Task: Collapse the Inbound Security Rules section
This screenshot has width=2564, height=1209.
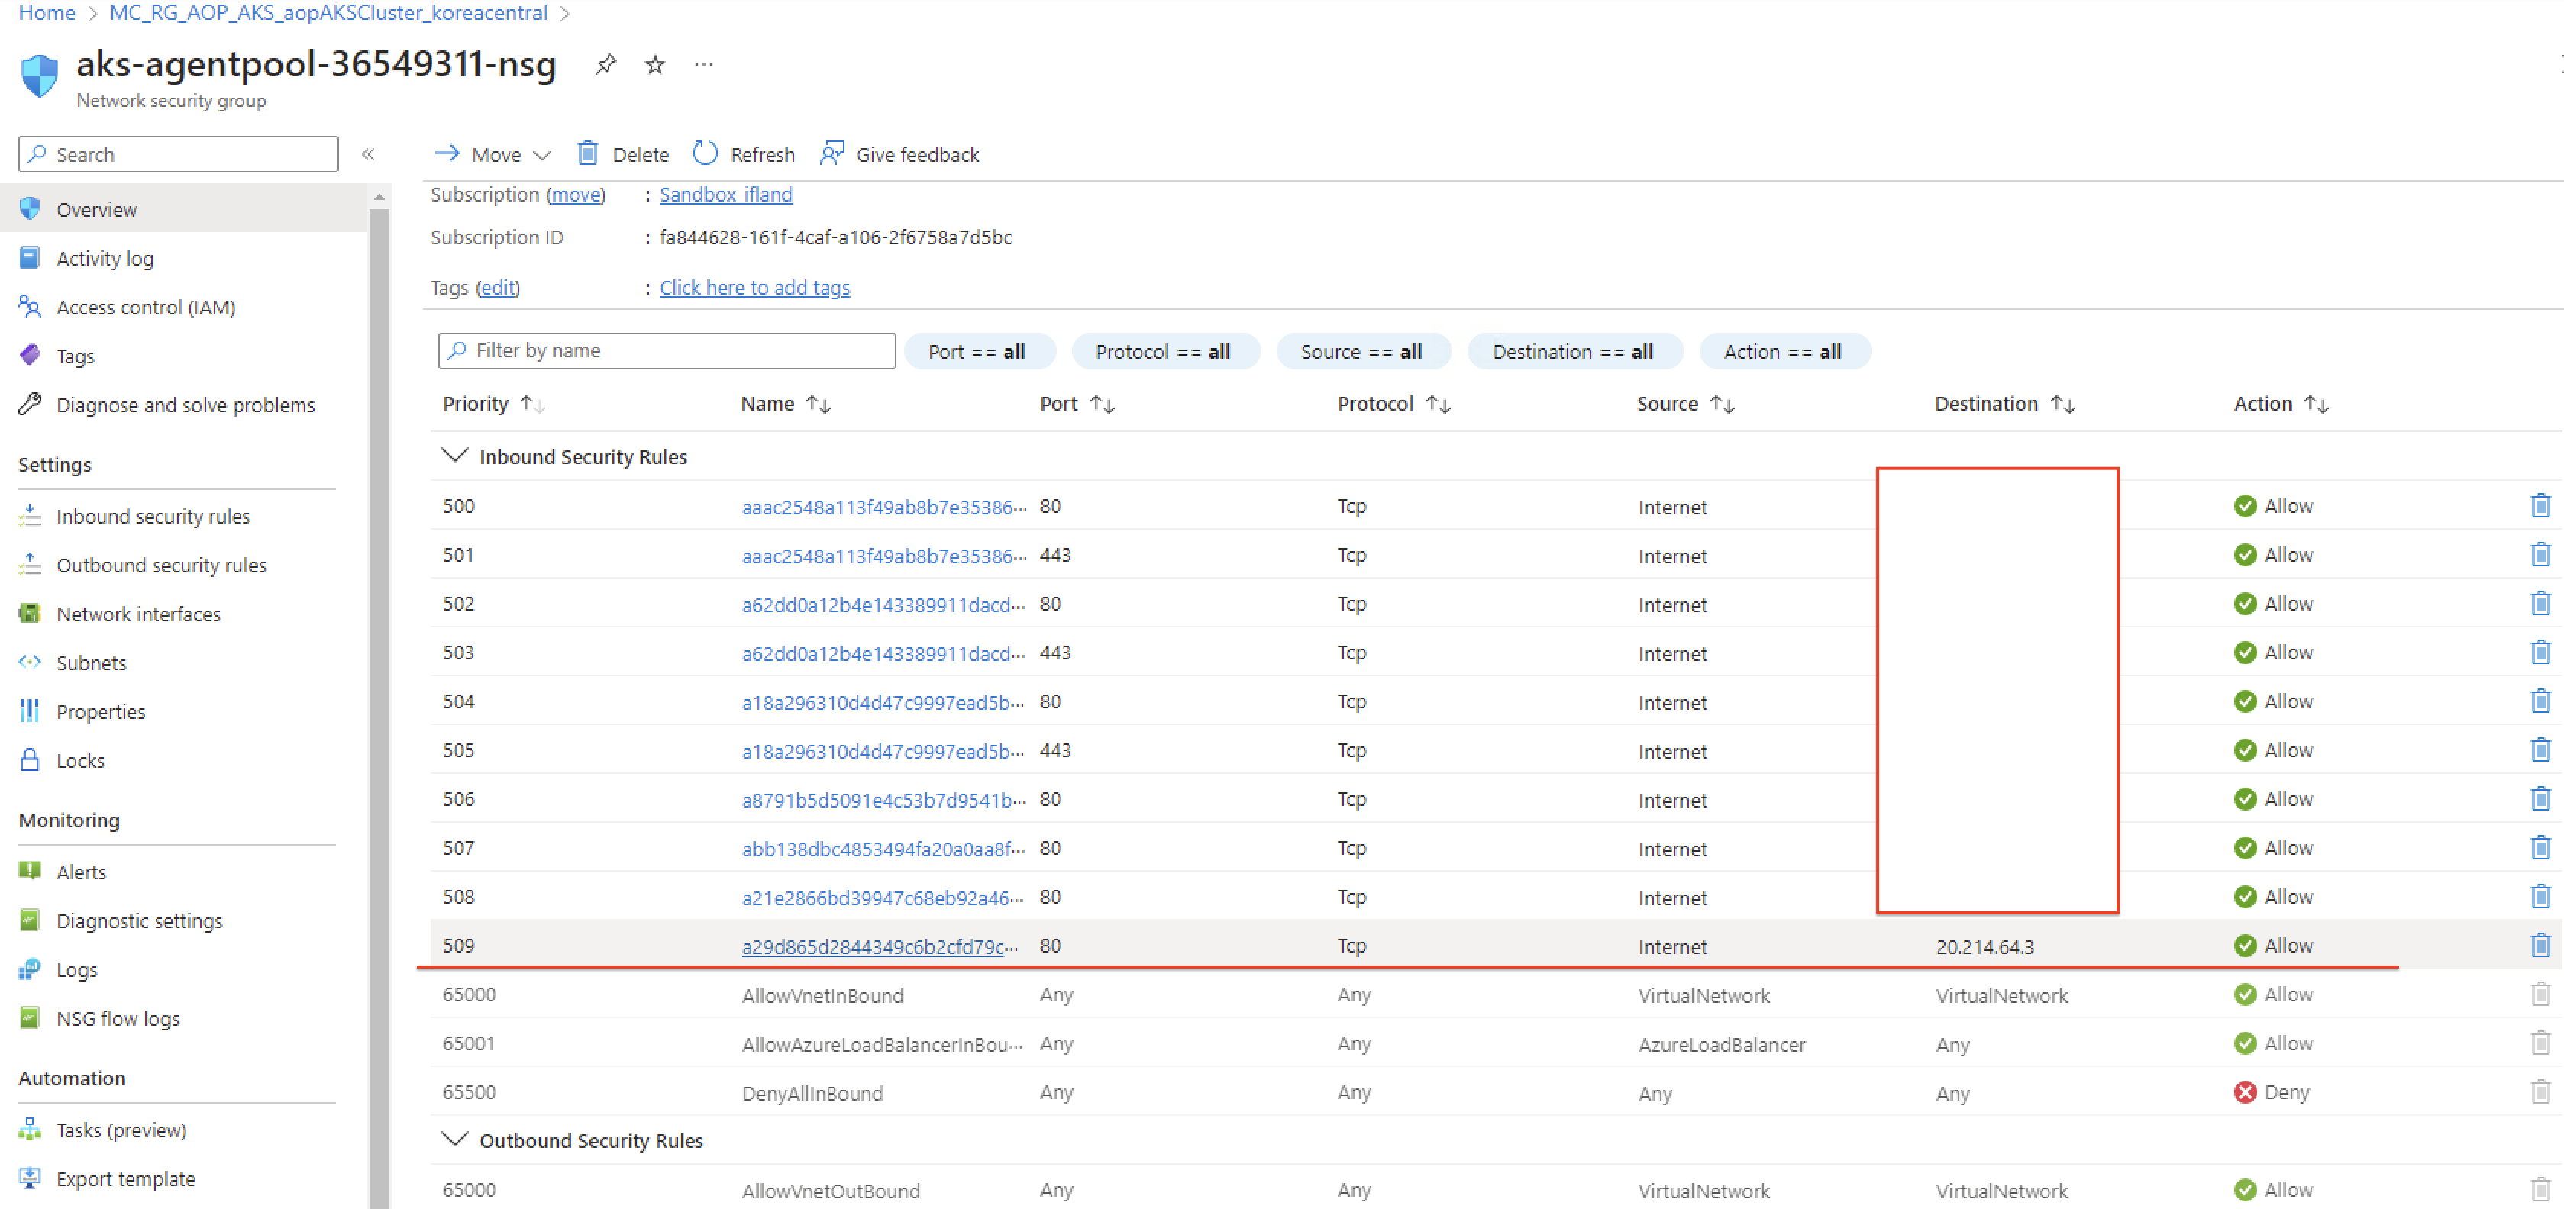Action: 454,456
